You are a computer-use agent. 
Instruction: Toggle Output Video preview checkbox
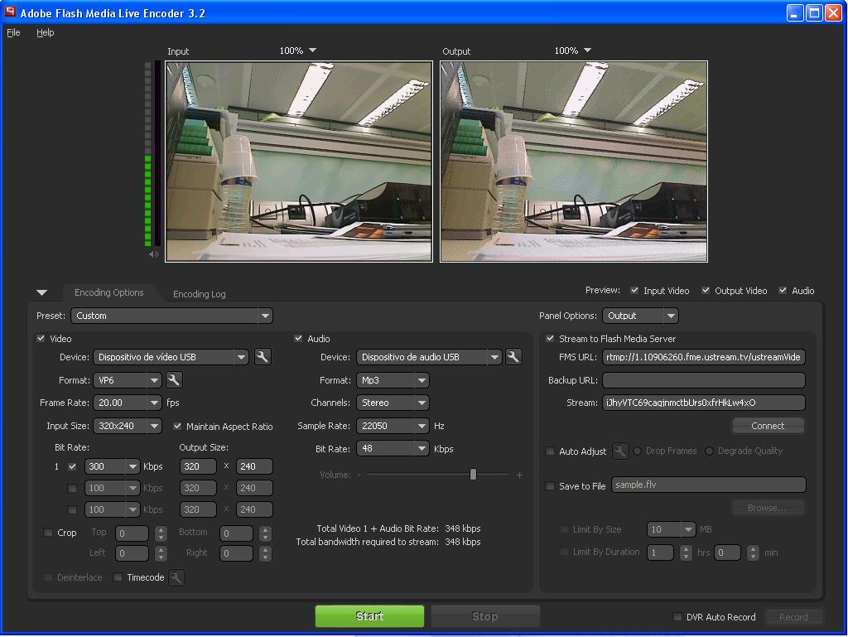(x=706, y=291)
